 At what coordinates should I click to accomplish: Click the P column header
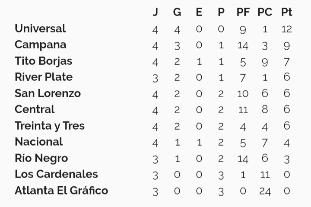(x=221, y=12)
